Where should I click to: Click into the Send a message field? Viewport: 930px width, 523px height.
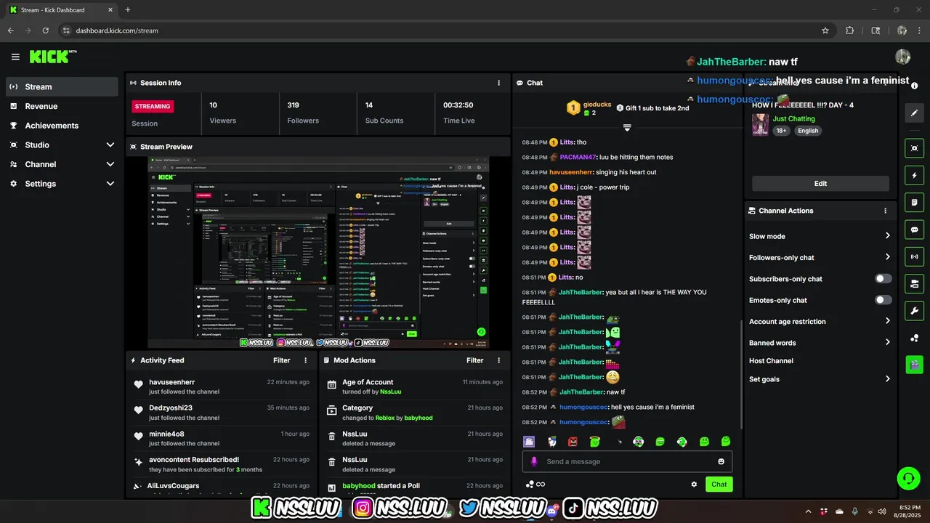coord(627,461)
